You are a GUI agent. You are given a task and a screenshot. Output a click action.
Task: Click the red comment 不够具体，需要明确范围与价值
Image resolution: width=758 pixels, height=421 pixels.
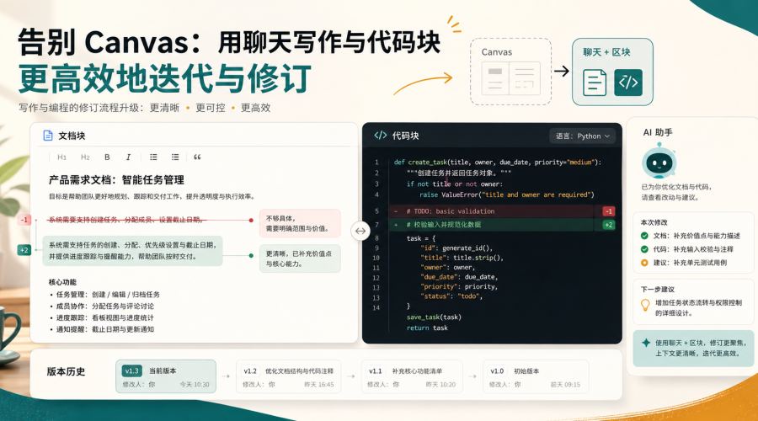300,223
